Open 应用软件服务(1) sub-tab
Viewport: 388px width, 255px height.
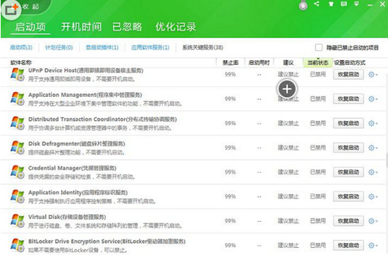pyautogui.click(x=150, y=47)
